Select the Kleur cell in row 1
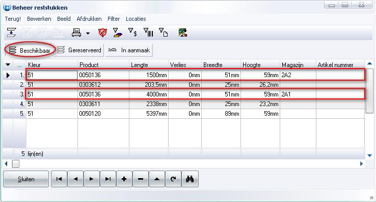 coord(52,75)
